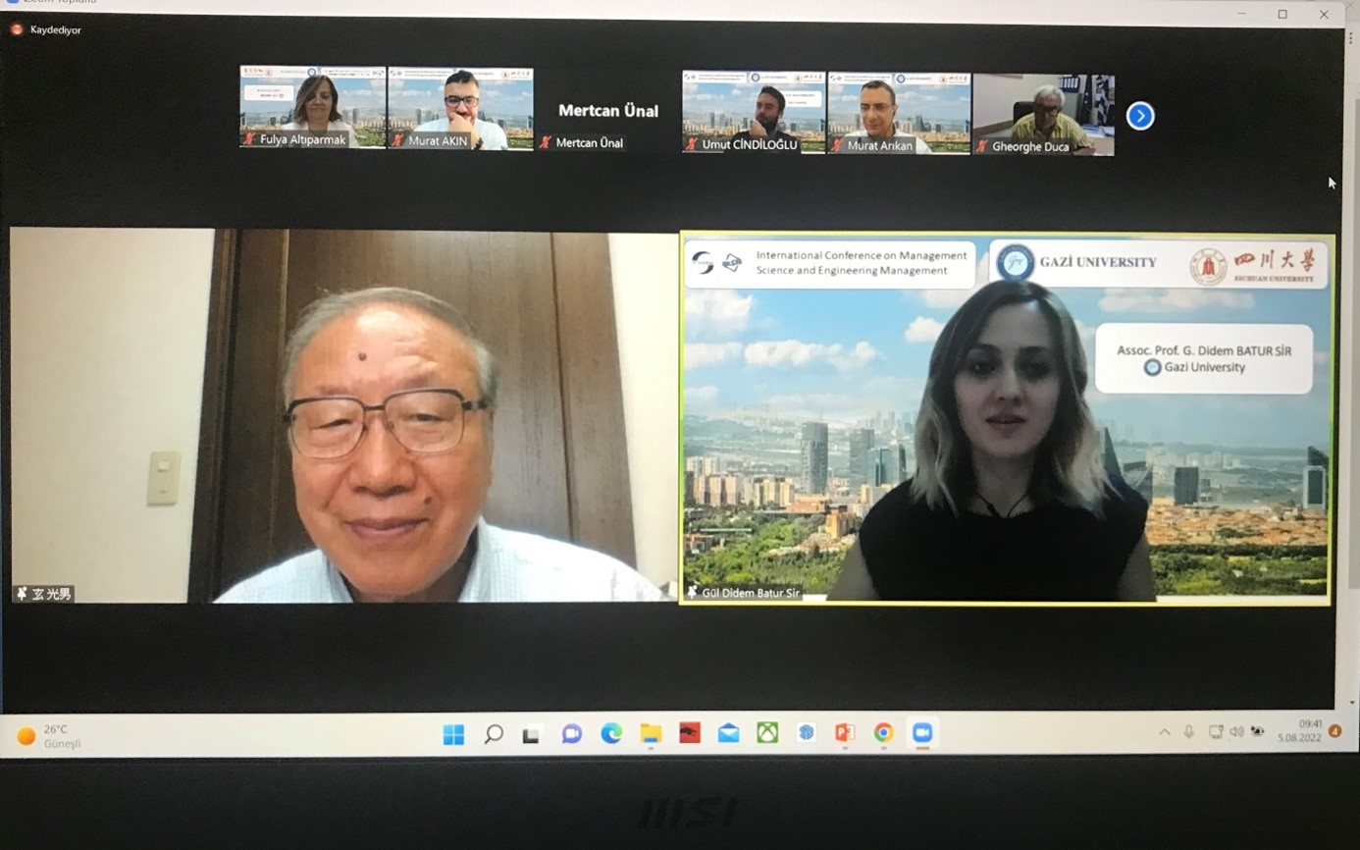Launch the Teams Chat taskbar icon
Screen dimensions: 1360x850
coord(571,734)
